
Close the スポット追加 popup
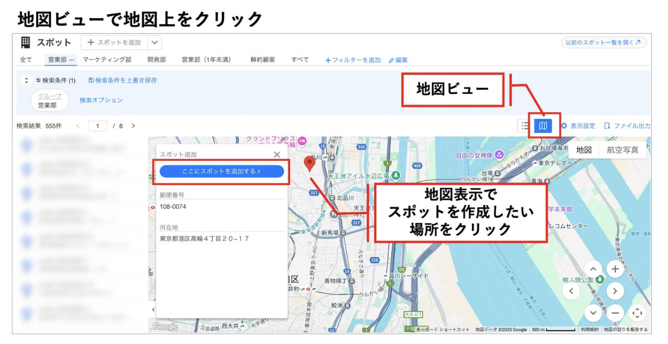pos(277,154)
